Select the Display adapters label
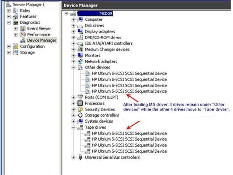233x175 pixels. pyautogui.click(x=100, y=32)
